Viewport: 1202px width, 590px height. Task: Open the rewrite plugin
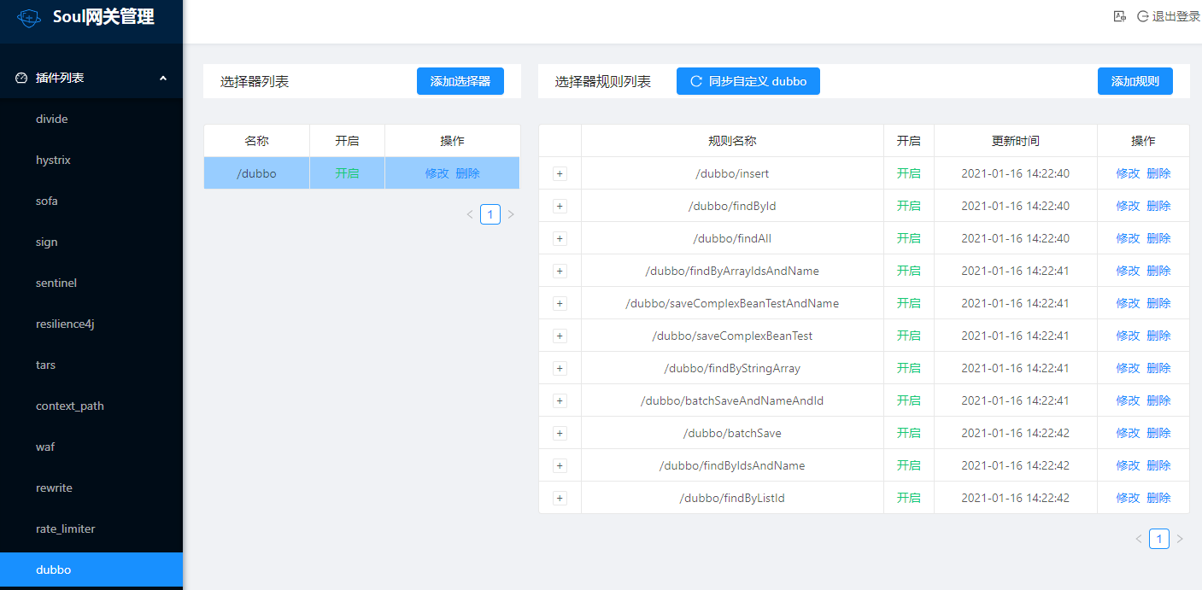(x=91, y=488)
